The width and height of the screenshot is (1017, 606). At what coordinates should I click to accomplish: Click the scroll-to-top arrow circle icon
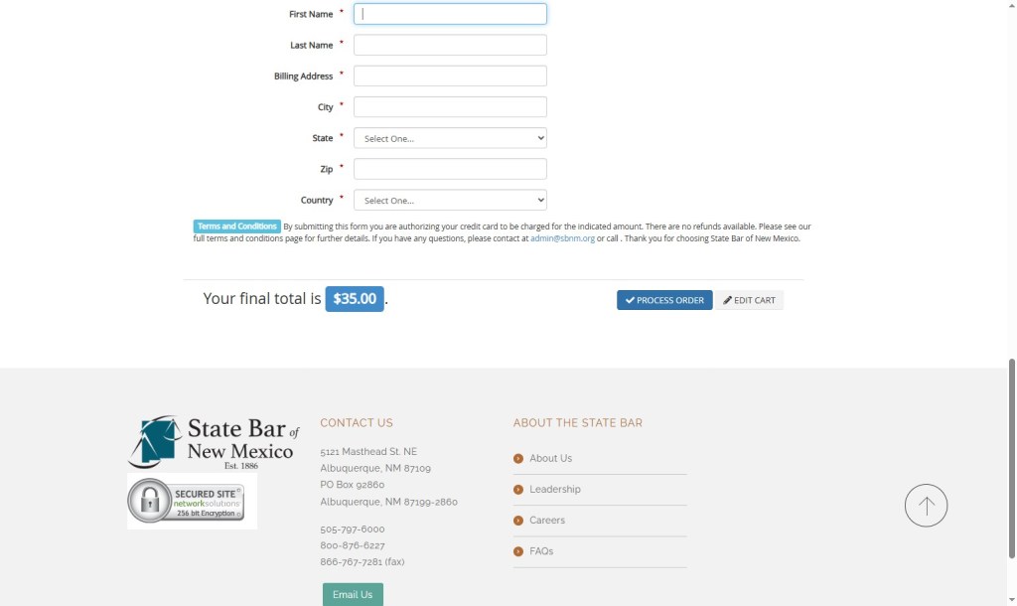coord(926,506)
